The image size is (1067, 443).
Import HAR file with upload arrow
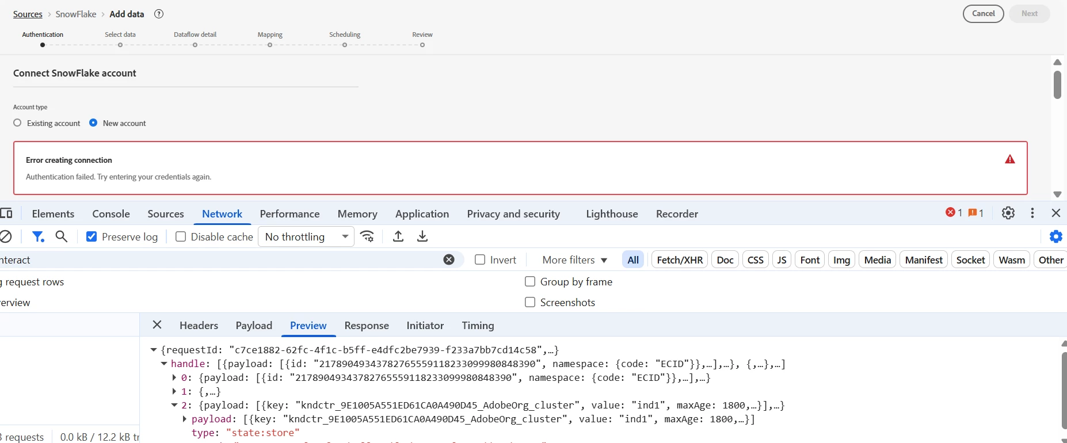(398, 236)
